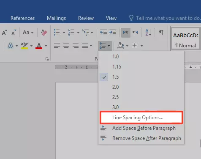
Task: Open Line Spacing Options dialog
Action: point(141,118)
